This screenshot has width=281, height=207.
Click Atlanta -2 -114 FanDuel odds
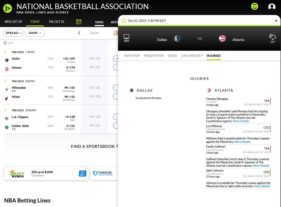pos(70,69)
